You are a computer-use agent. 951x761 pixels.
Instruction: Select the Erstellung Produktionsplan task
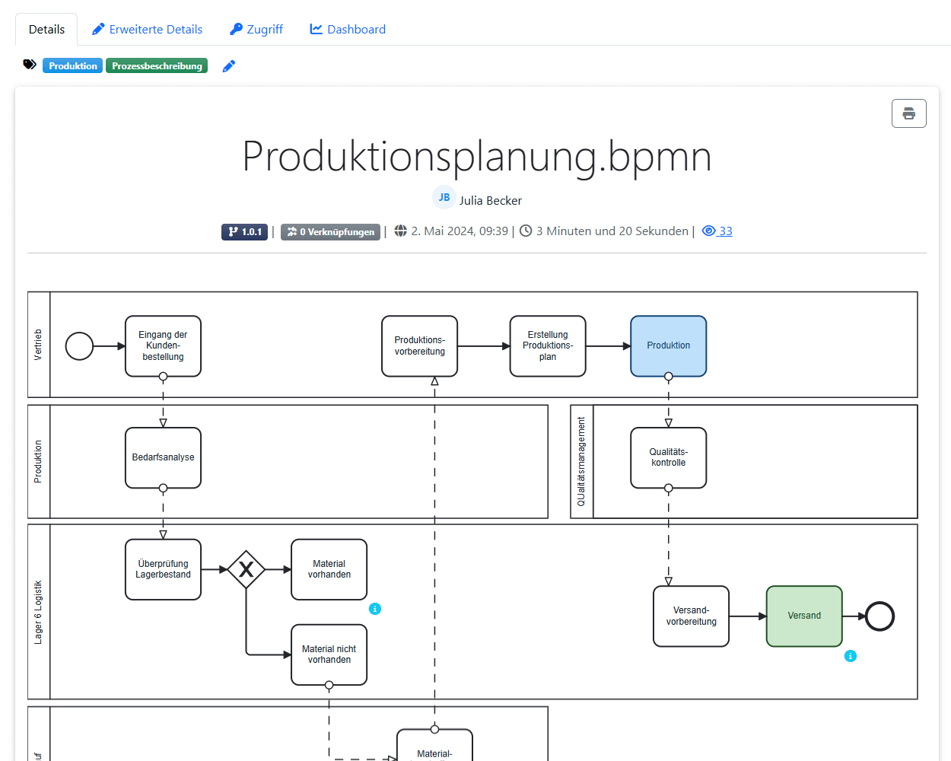click(548, 346)
